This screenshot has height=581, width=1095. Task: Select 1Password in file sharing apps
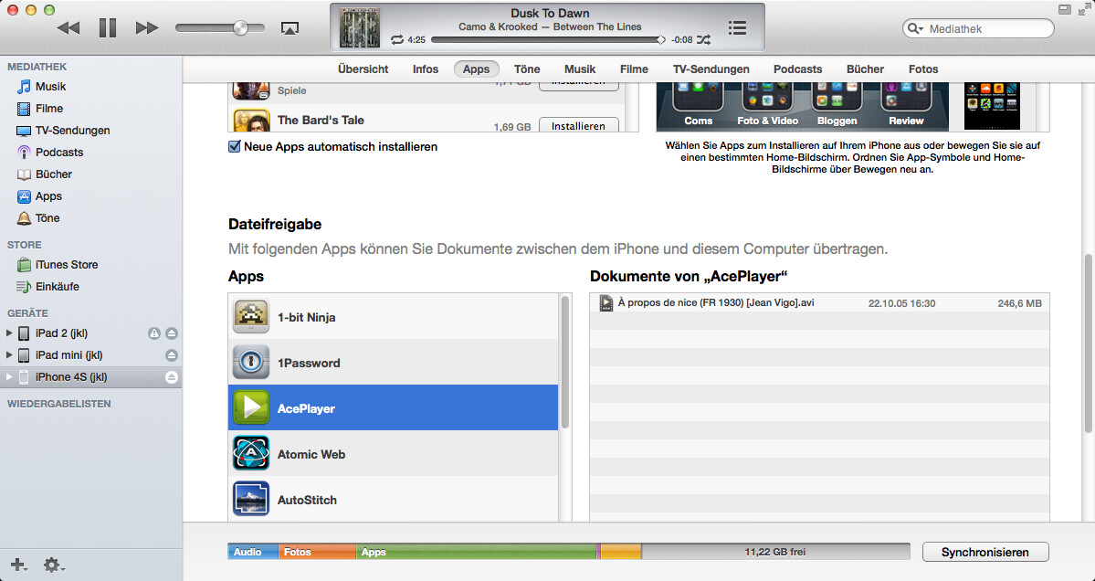[x=394, y=363]
